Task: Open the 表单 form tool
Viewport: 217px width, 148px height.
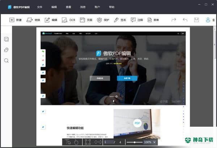Action: coord(153,20)
